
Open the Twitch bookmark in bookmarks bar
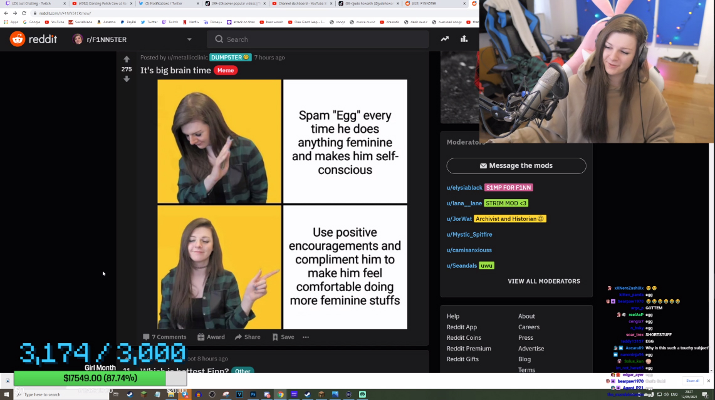(x=170, y=22)
